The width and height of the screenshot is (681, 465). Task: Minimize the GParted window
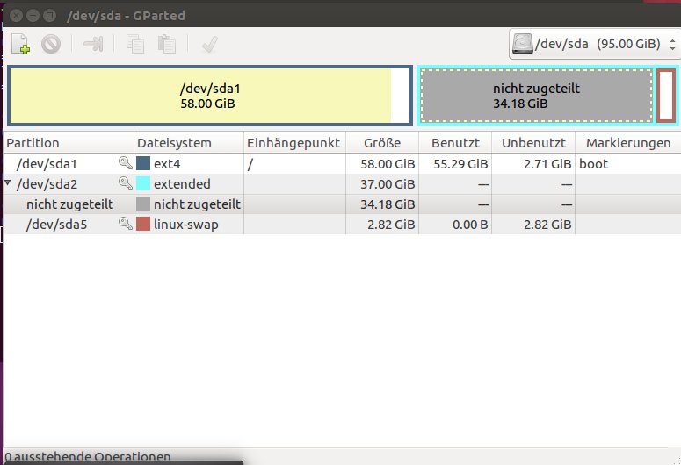click(33, 16)
